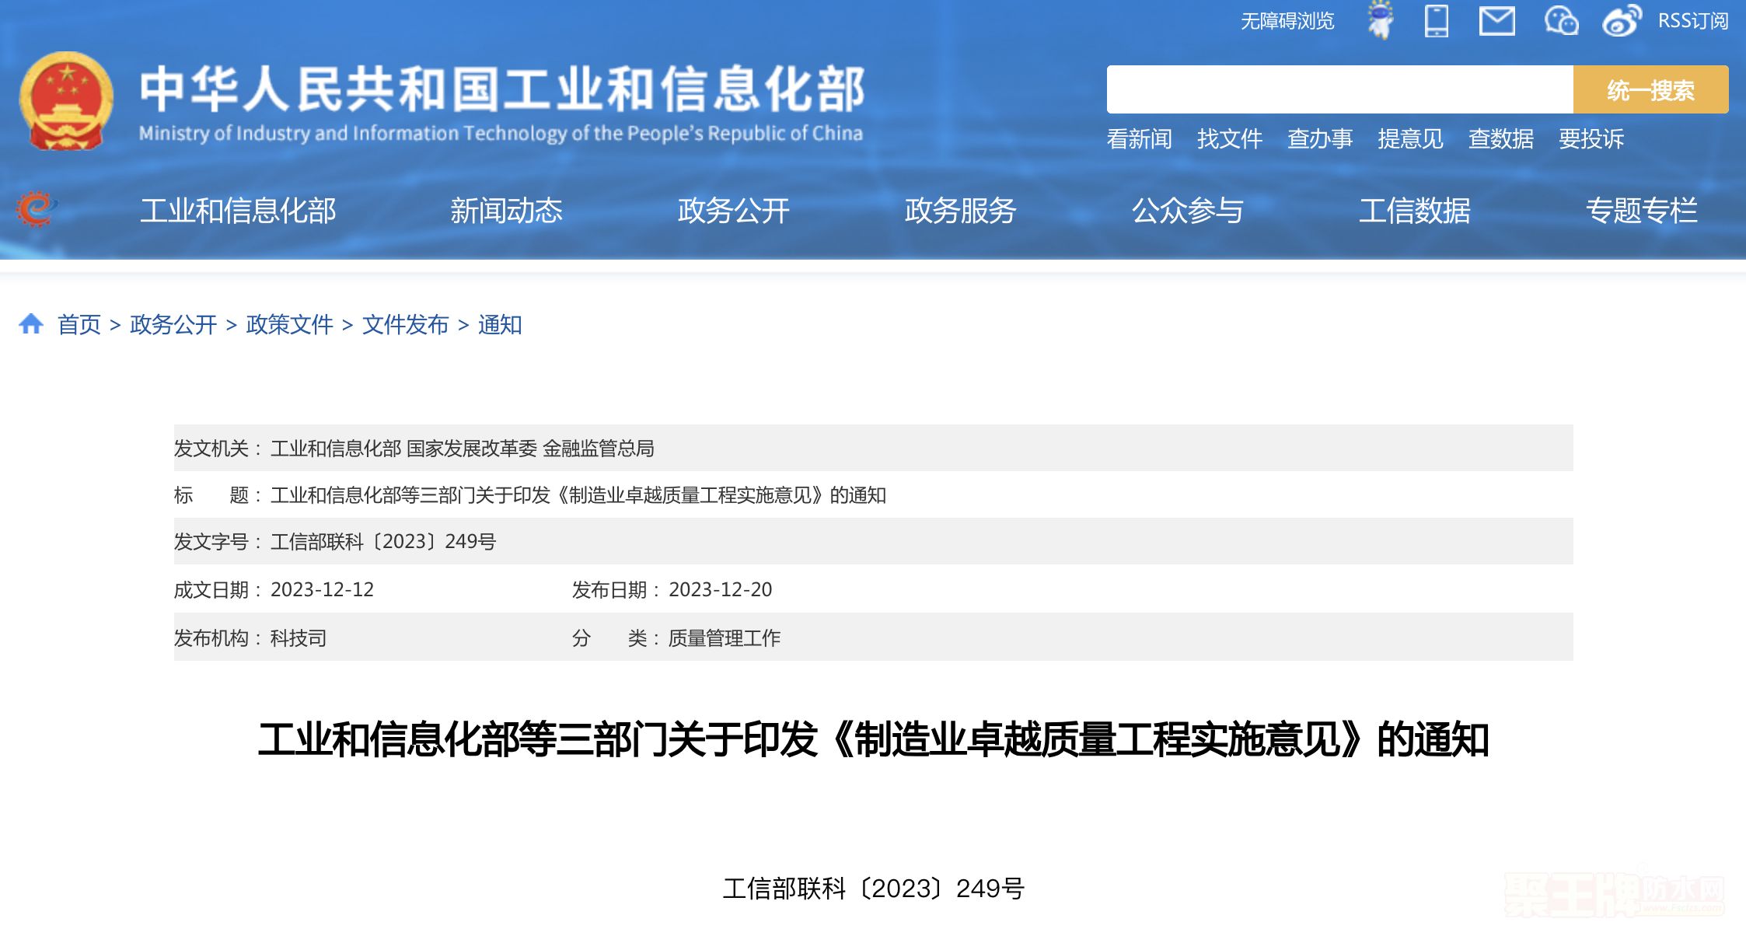Focus the search input field
The image size is (1746, 936).
pyautogui.click(x=1339, y=90)
